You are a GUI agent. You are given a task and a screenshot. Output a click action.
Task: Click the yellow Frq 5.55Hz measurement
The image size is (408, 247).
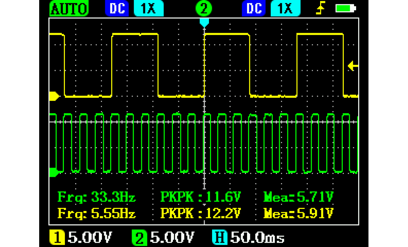click(x=97, y=213)
